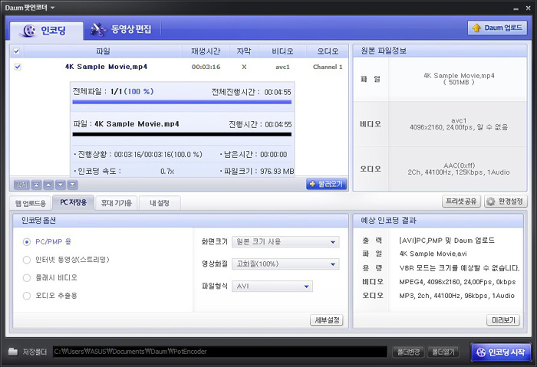
Task: Switch to the 동영상 편집 tab
Action: point(121,29)
